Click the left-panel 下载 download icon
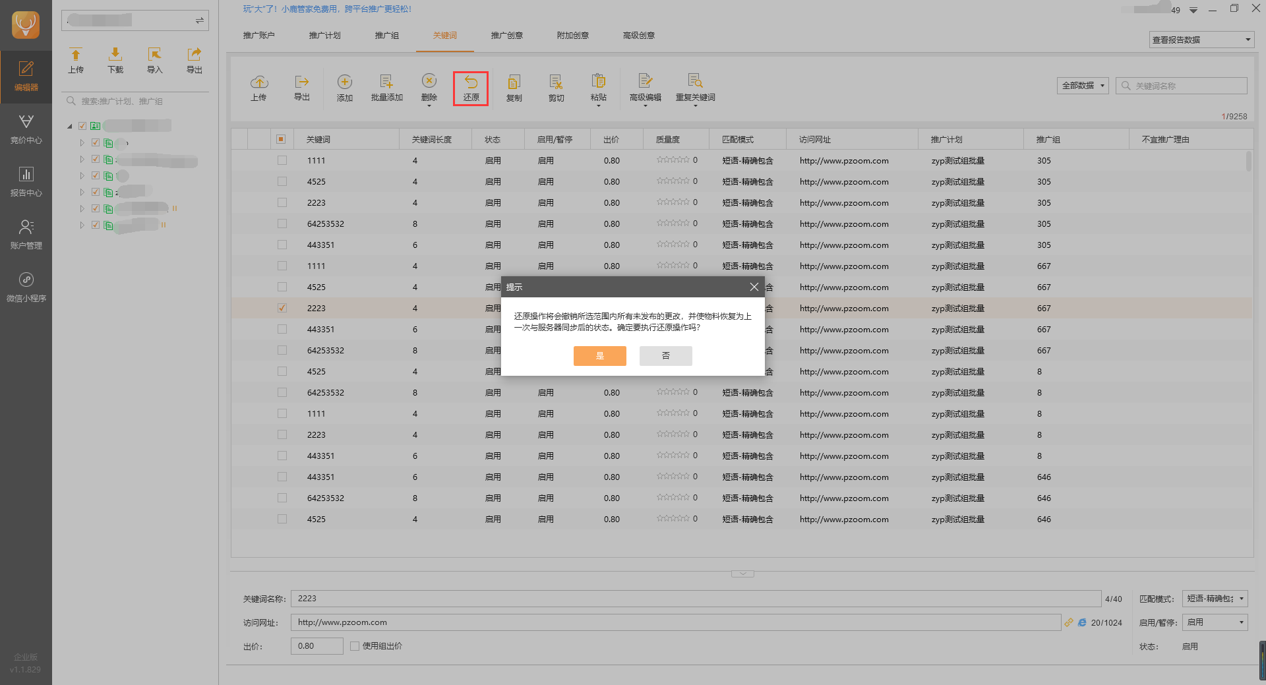Viewport: 1266px width, 685px height. 115,54
